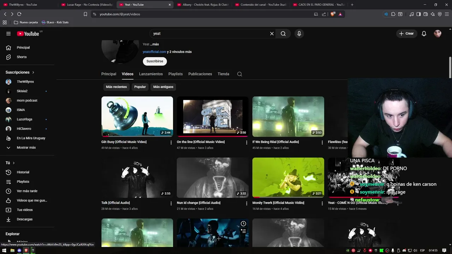
Task: Switch to Publicaciones tab
Action: pos(200,74)
